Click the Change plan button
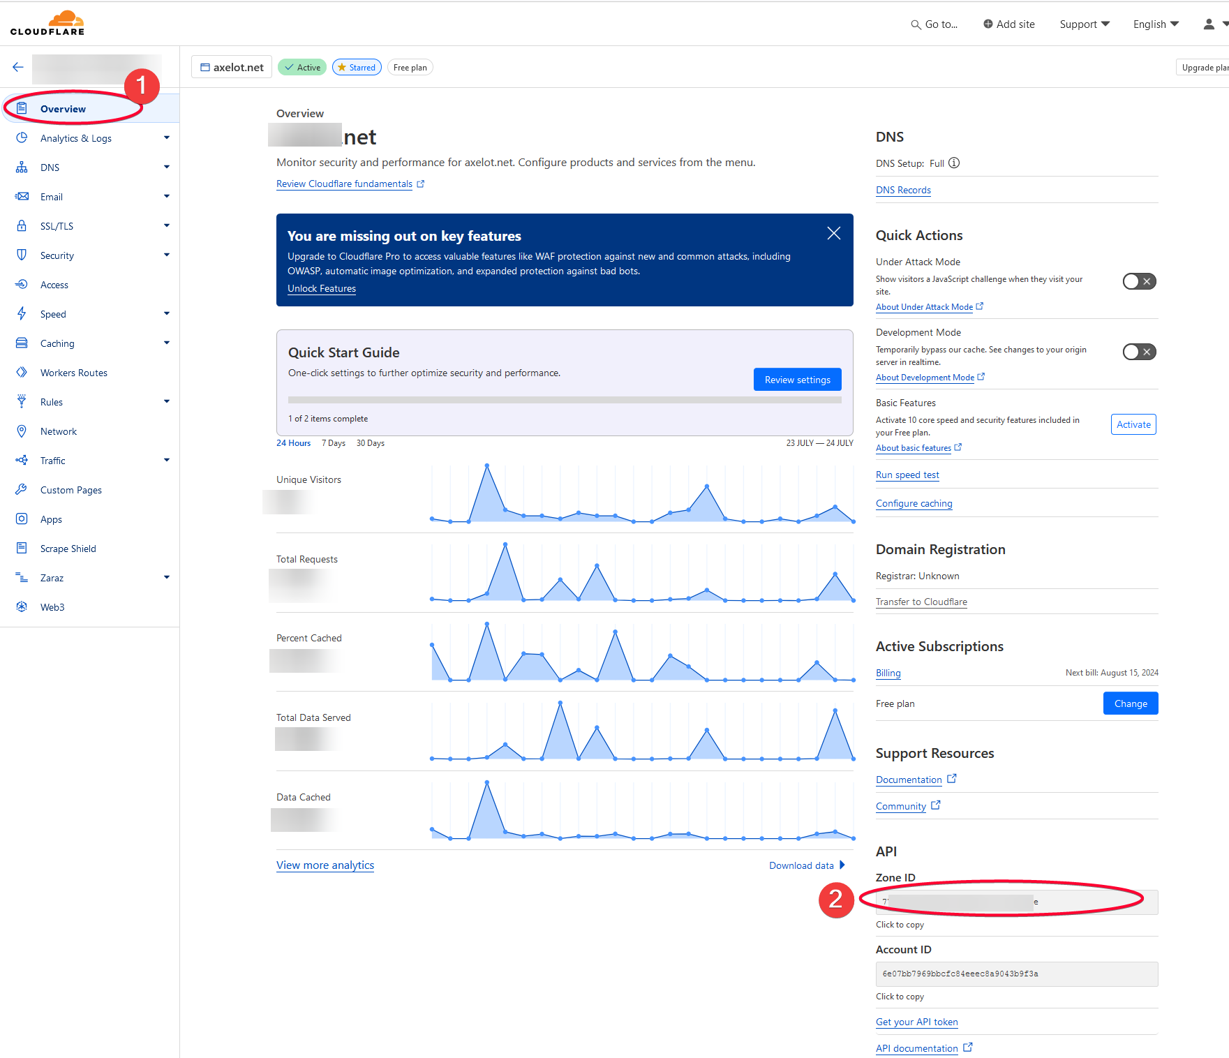 click(x=1131, y=703)
